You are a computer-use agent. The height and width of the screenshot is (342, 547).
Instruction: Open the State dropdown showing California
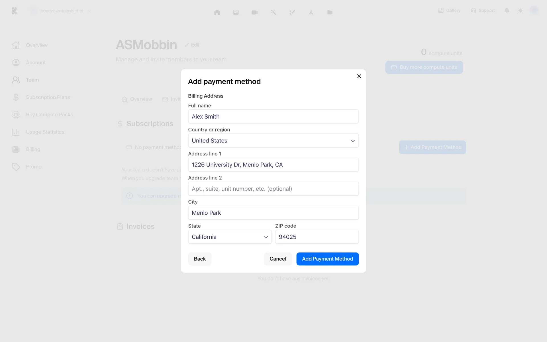(x=230, y=237)
